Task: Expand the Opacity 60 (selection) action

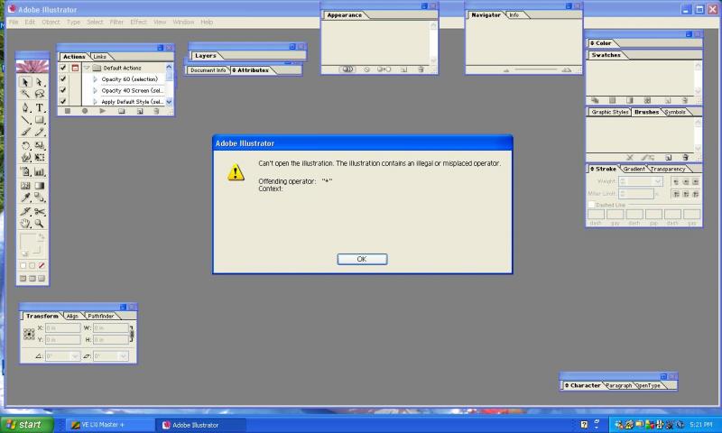Action: point(96,79)
